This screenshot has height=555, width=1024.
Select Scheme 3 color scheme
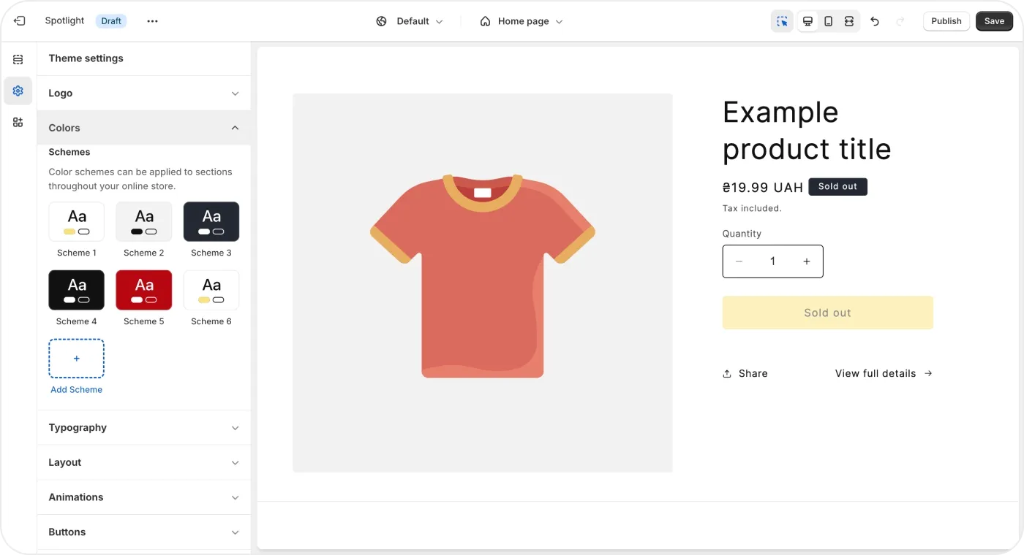[211, 221]
